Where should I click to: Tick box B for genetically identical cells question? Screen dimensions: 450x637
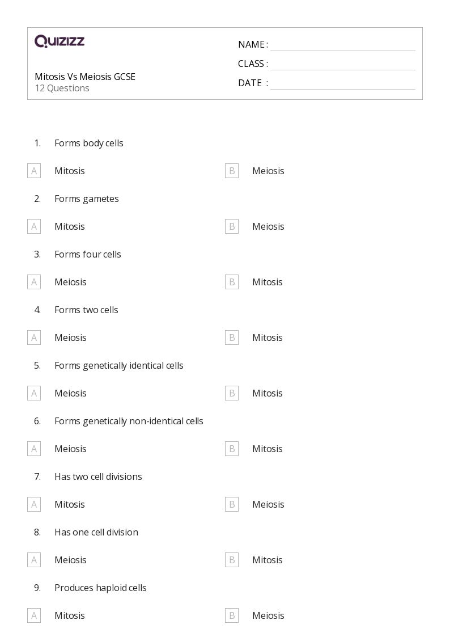click(x=232, y=393)
